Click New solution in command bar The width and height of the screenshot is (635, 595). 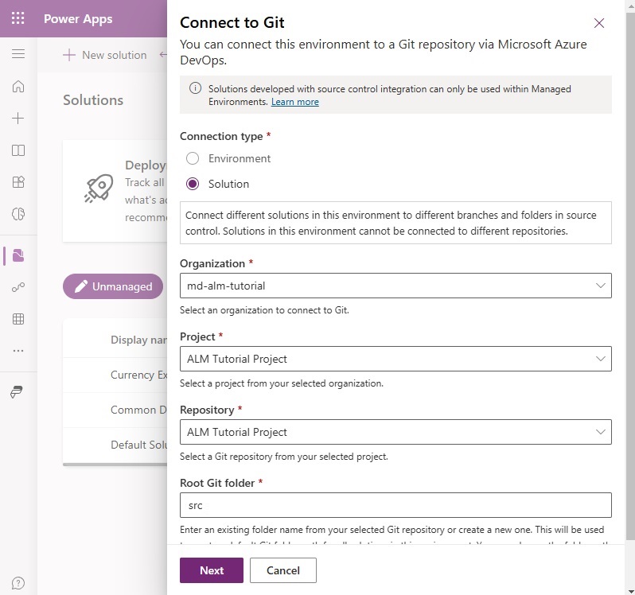105,55
